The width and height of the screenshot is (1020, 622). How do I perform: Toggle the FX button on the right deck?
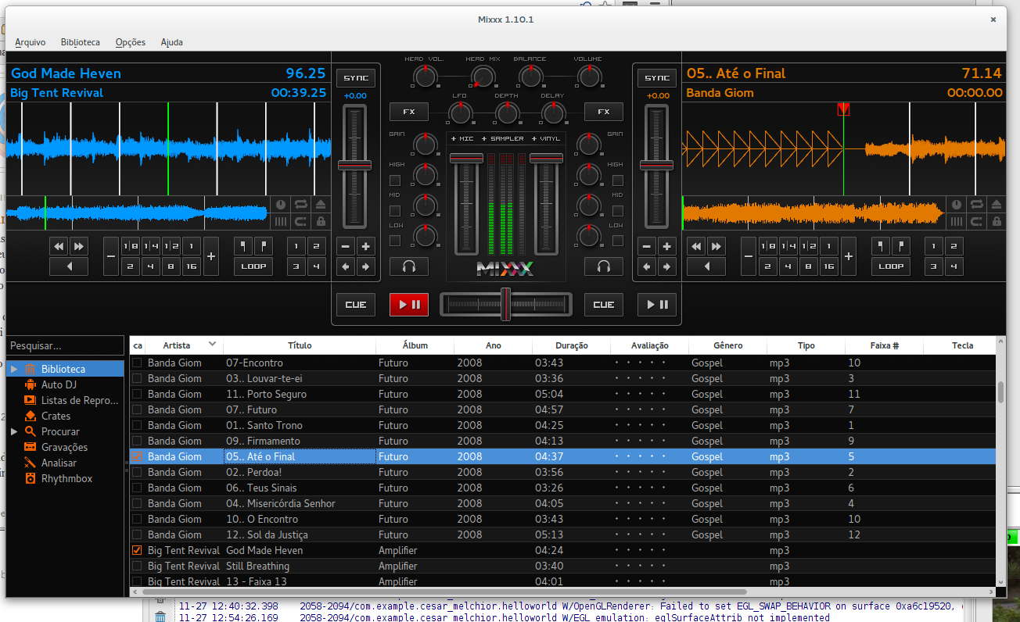(603, 111)
